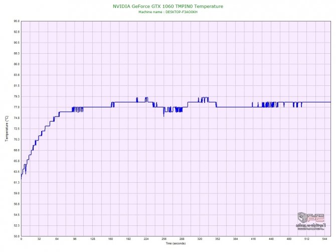Click the 81.5 temperature axis label
Image resolution: width=336 pixels, height=252 pixels.
coord(17,86)
